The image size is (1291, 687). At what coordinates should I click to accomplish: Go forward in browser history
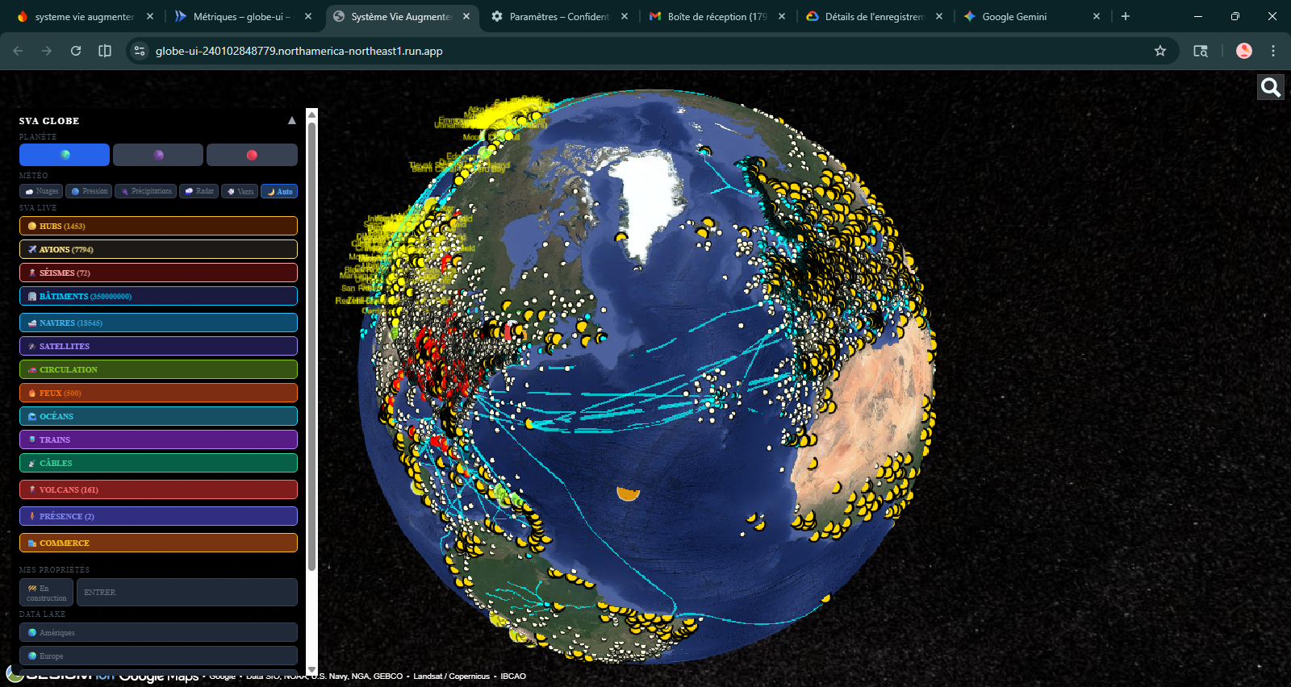pos(47,51)
